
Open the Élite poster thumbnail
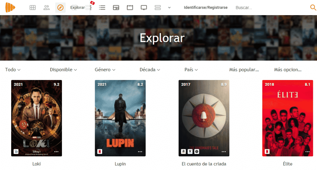coord(288,118)
